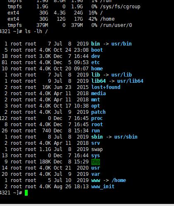The image size is (174, 206).
Task: Click the 'ls -lh /' command text
Action: 36,31
